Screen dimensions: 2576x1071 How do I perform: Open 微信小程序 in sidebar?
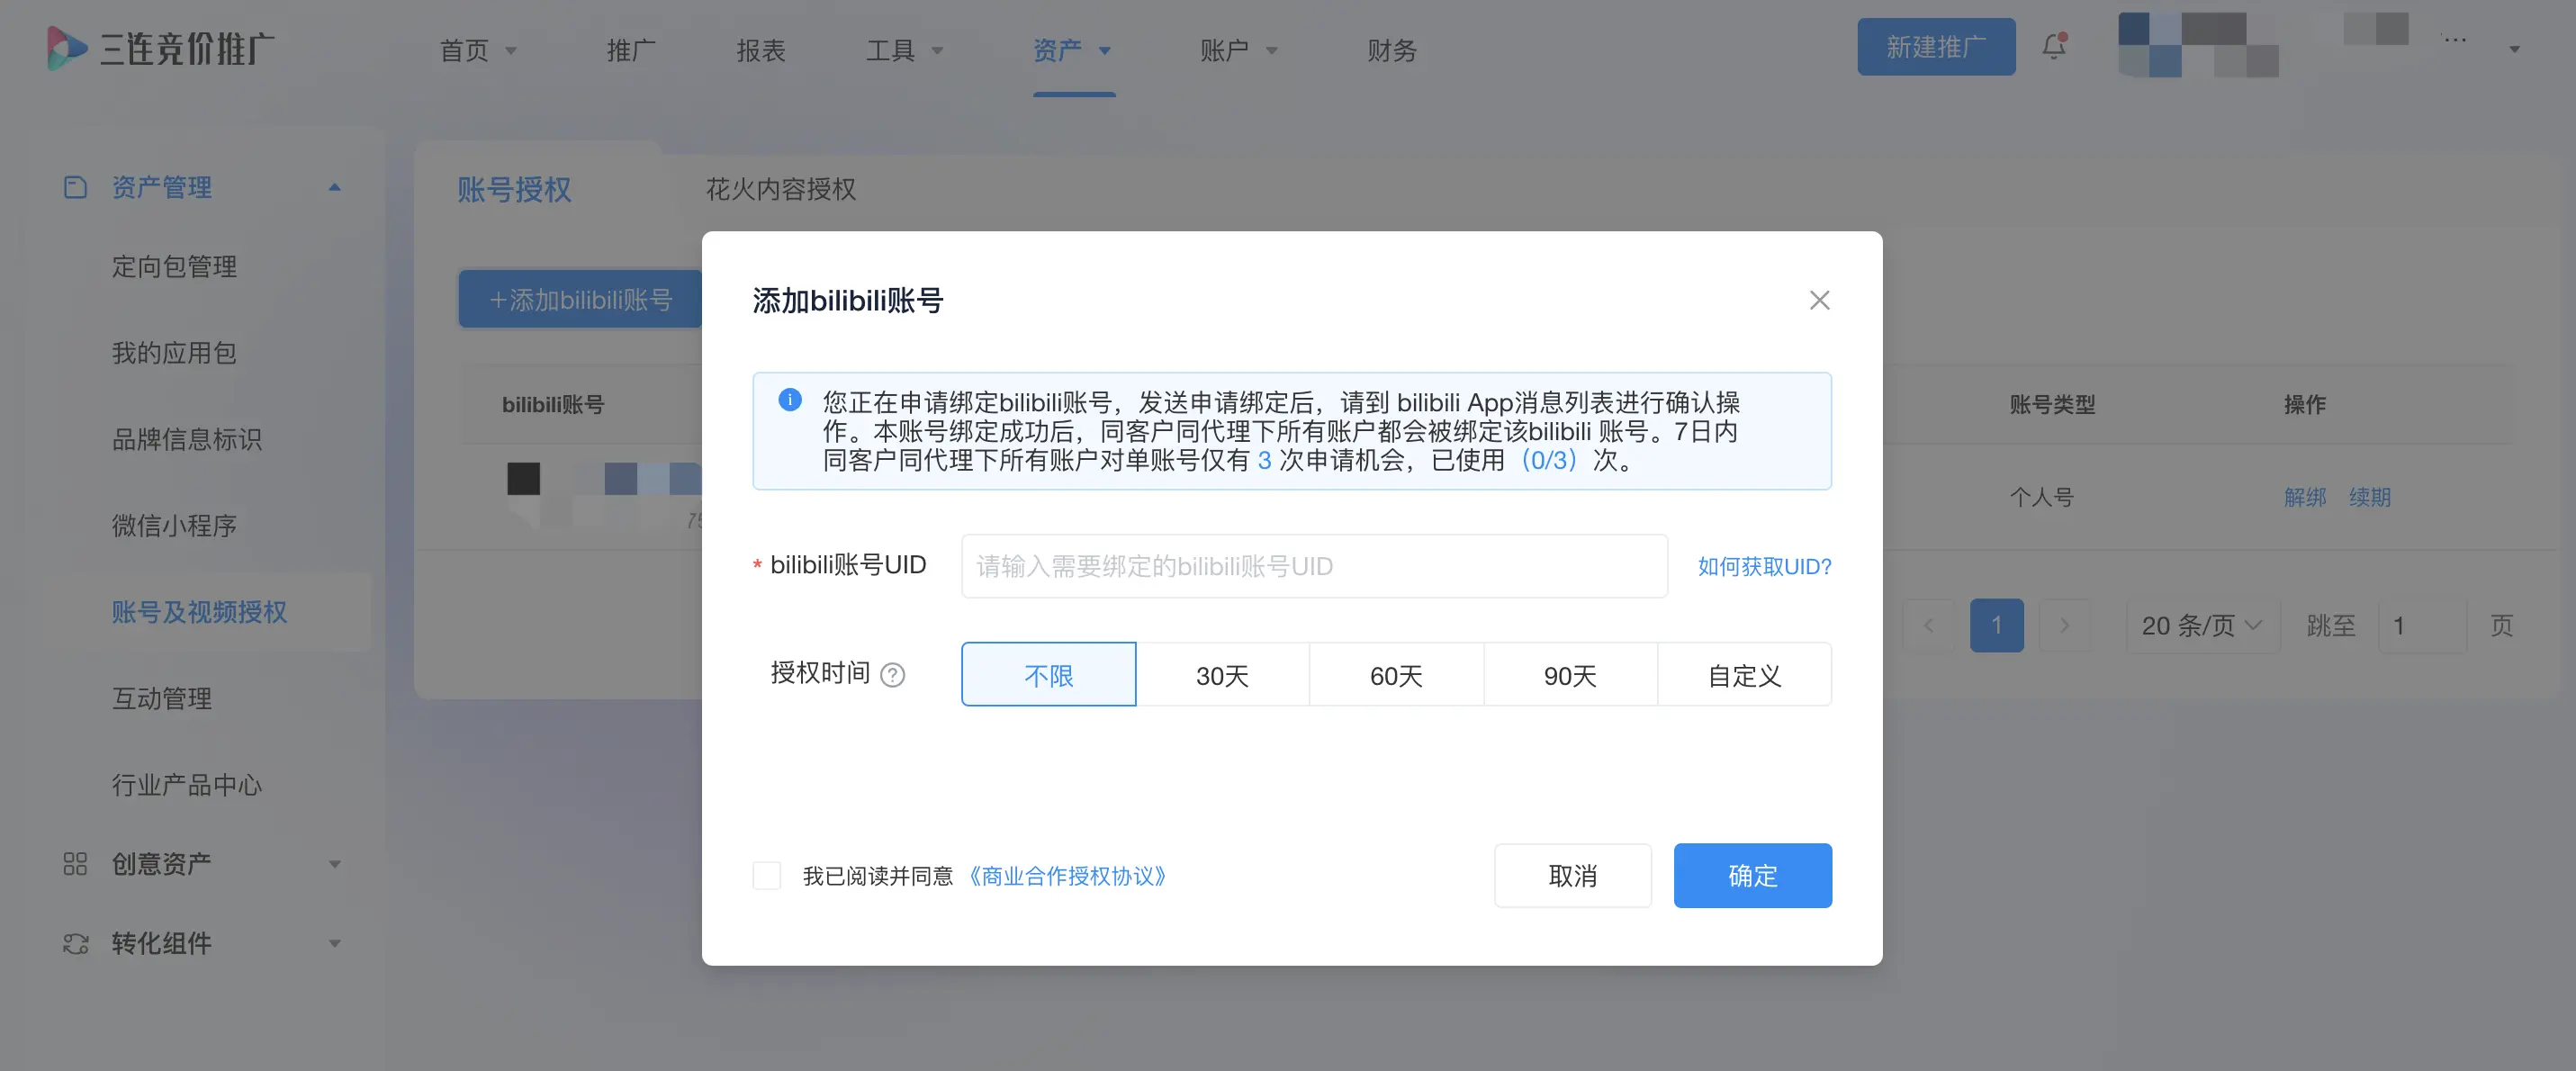tap(174, 525)
